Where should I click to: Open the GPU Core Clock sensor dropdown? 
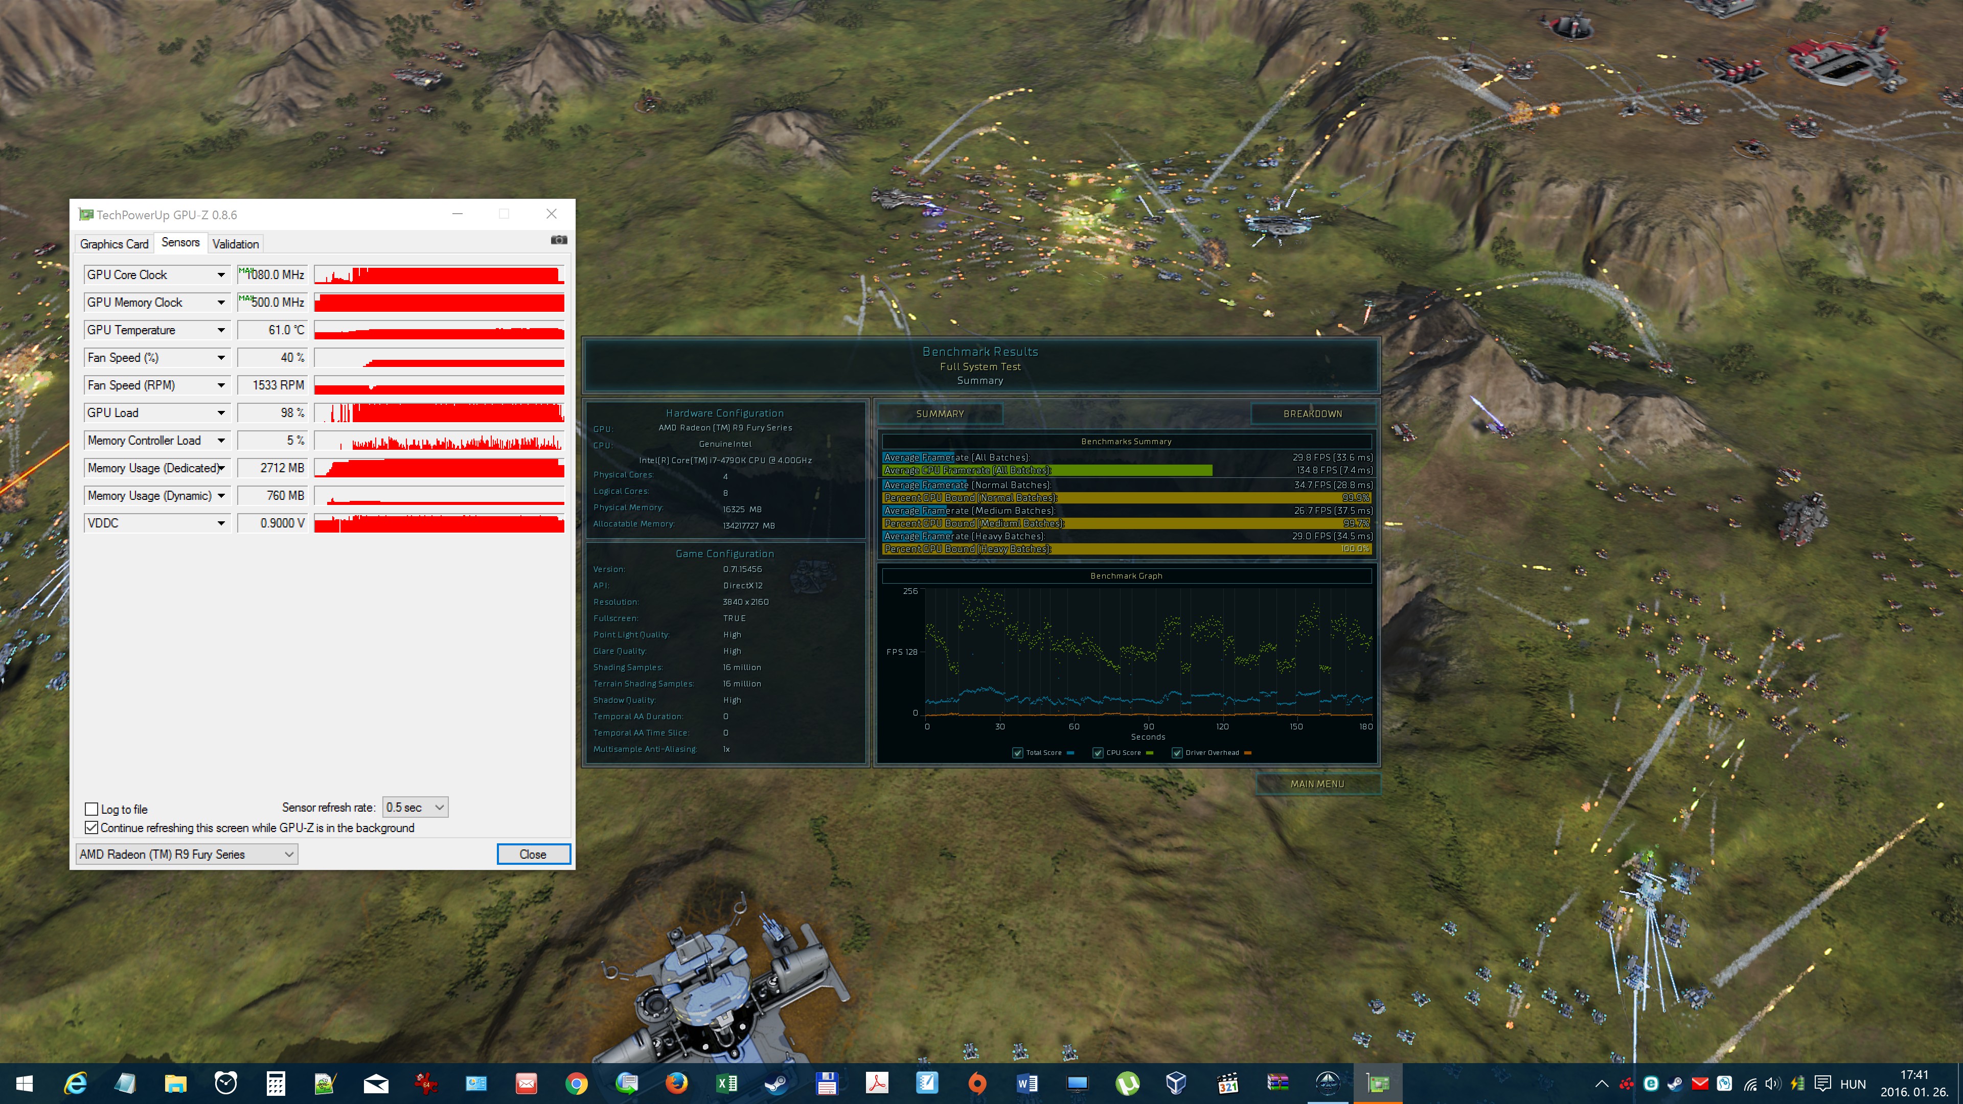tap(221, 275)
